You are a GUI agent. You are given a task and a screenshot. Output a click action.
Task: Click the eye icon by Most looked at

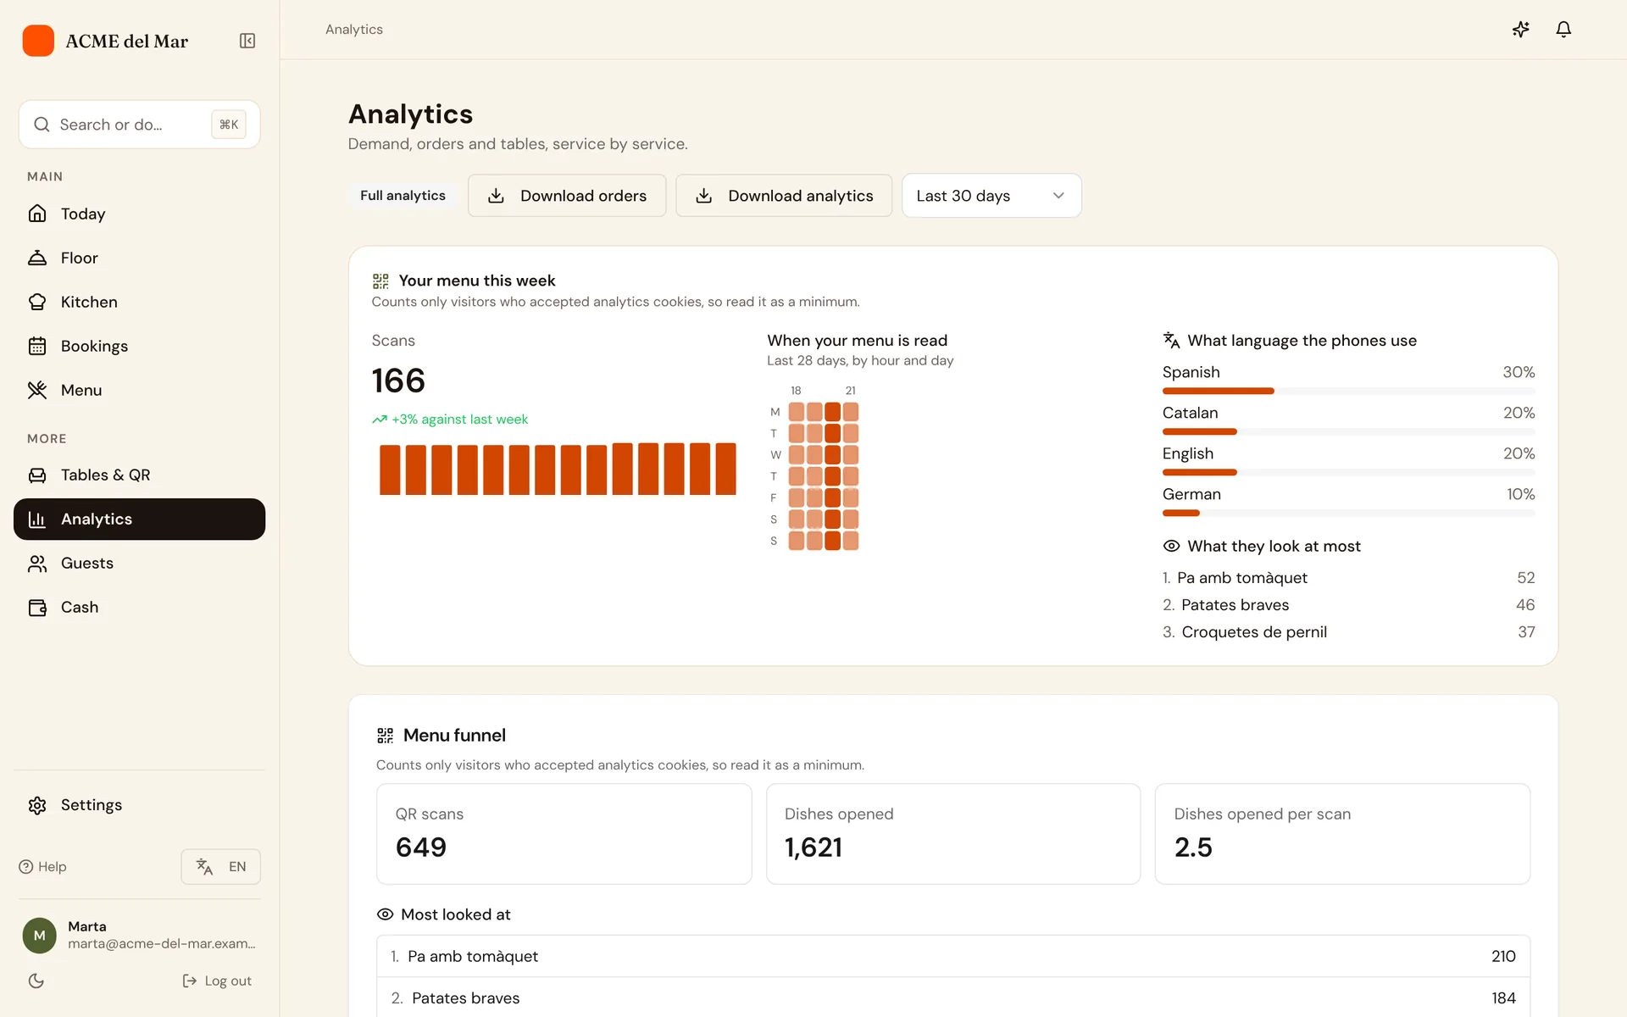385,914
